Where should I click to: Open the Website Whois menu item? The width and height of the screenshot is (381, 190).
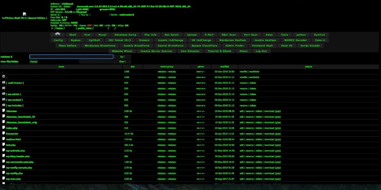(122, 51)
